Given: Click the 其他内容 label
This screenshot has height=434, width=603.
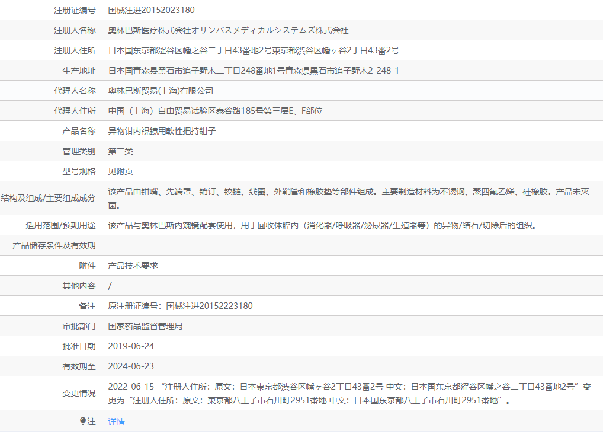Looking at the screenshot, I should pyautogui.click(x=79, y=286).
